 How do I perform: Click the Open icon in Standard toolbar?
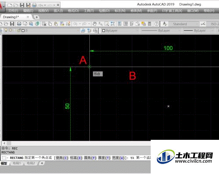coord(6,24)
